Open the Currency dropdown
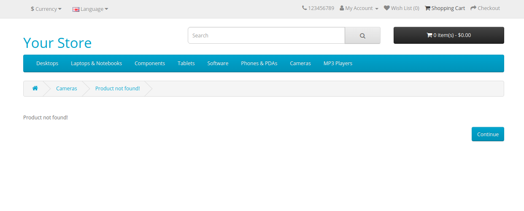Image resolution: width=524 pixels, height=211 pixels. (x=46, y=9)
